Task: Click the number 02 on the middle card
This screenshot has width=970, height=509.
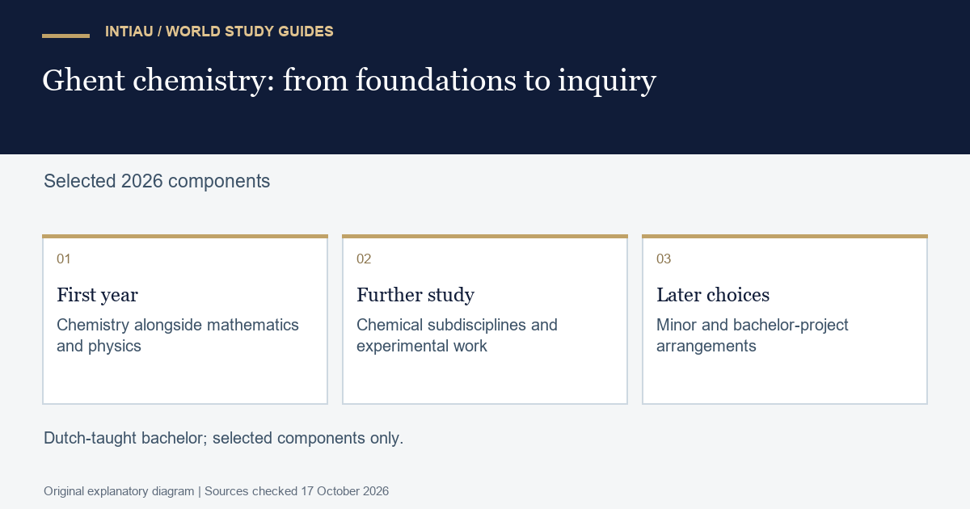Action: coord(364,259)
